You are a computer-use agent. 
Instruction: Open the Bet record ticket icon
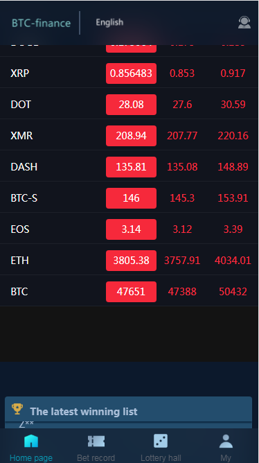pos(96,441)
